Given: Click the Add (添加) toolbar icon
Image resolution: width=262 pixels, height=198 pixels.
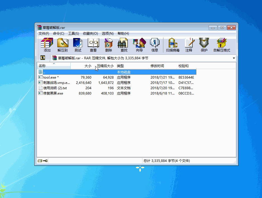Looking at the screenshot, I should click(x=47, y=45).
